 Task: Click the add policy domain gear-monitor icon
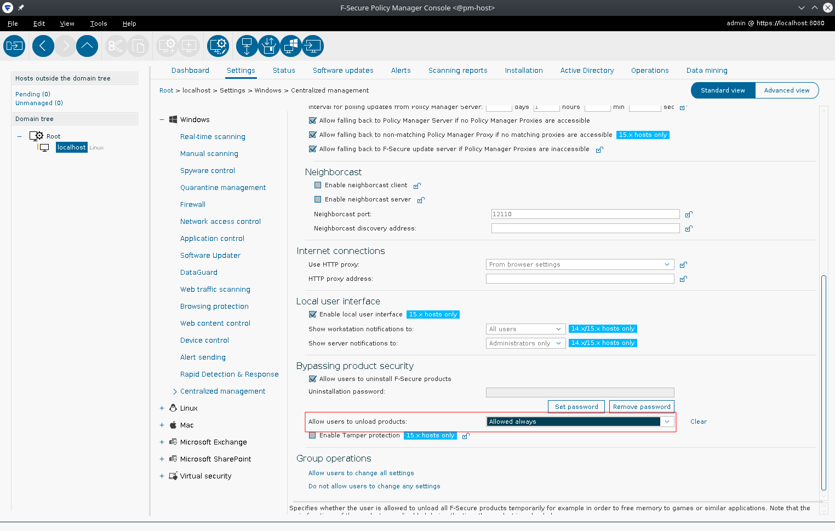167,46
